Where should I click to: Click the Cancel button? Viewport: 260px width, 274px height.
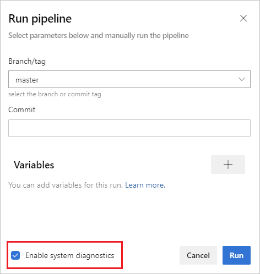[198, 255]
